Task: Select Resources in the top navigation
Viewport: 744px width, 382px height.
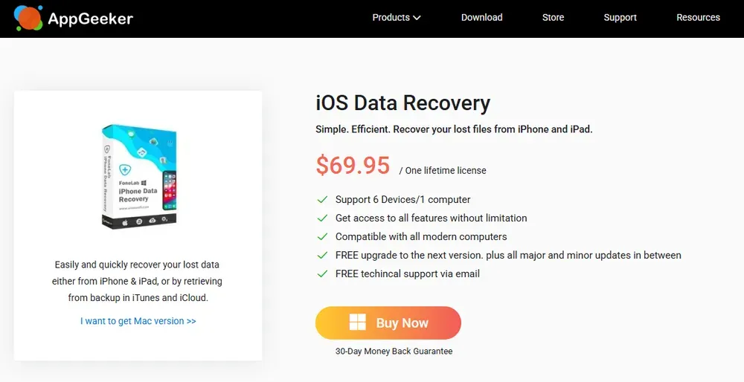Action: [x=698, y=18]
